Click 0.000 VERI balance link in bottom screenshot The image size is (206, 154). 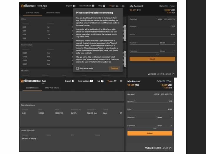(x=167, y=85)
